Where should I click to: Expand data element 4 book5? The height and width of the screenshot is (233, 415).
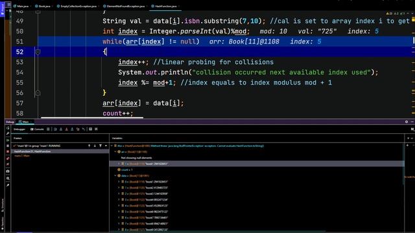pos(119,206)
